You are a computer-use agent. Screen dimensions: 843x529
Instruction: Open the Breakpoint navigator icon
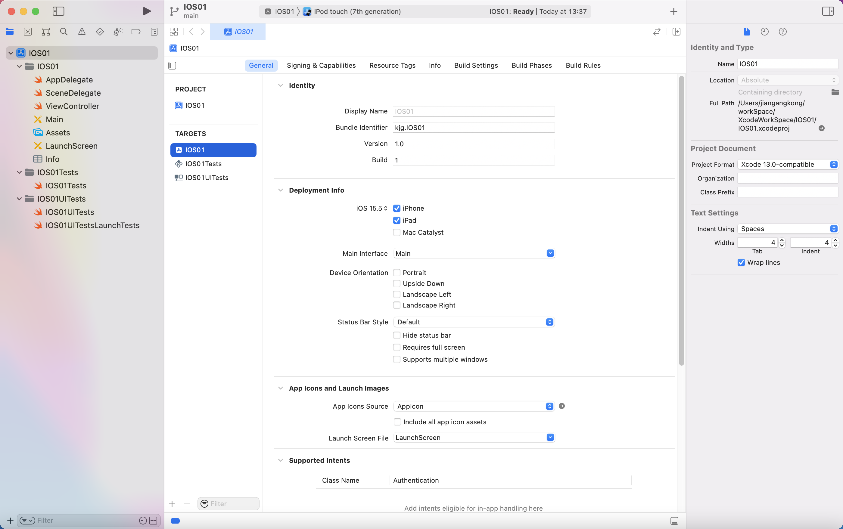(x=136, y=32)
